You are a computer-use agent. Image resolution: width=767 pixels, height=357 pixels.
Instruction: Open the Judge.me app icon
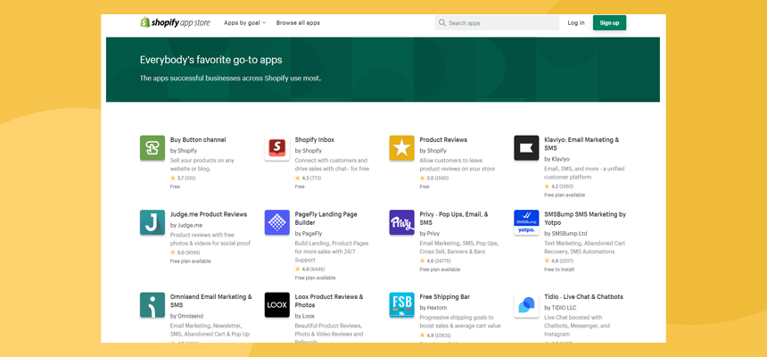[153, 222]
